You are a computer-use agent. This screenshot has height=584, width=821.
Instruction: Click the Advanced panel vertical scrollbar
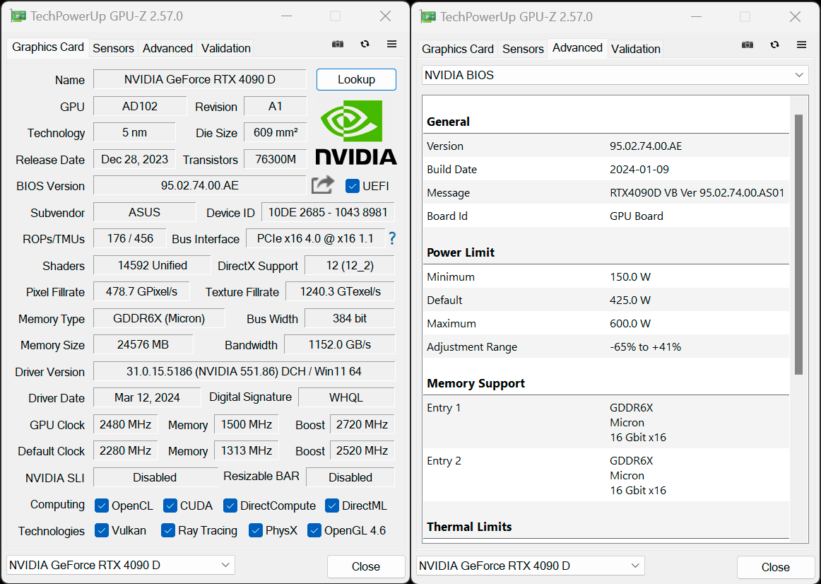(x=798, y=244)
